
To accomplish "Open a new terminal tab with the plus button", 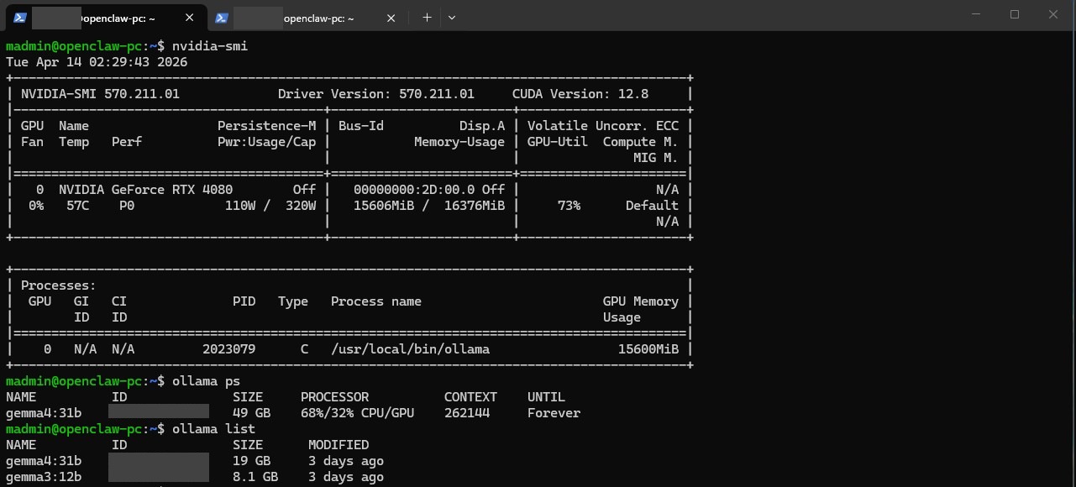I will click(427, 17).
